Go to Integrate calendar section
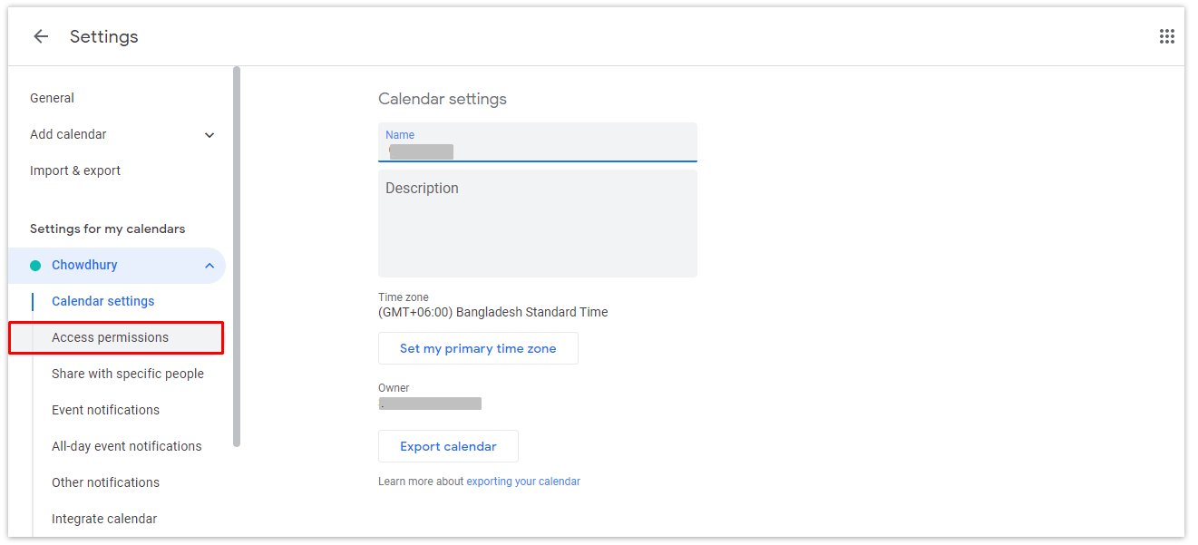Viewport: 1198px width, 545px height. pyautogui.click(x=104, y=519)
